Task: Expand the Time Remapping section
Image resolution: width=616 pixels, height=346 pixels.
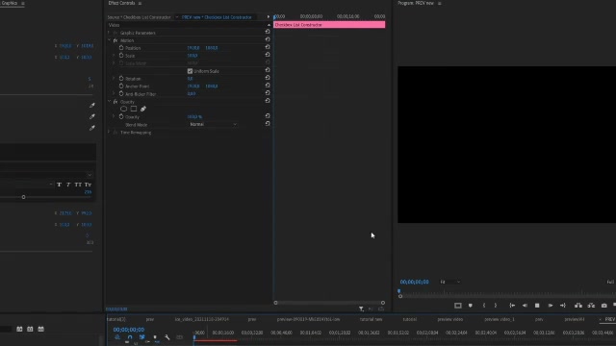Action: (109, 133)
